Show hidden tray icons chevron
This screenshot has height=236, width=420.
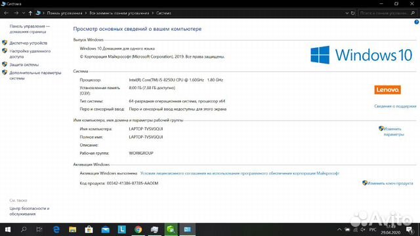(339, 229)
